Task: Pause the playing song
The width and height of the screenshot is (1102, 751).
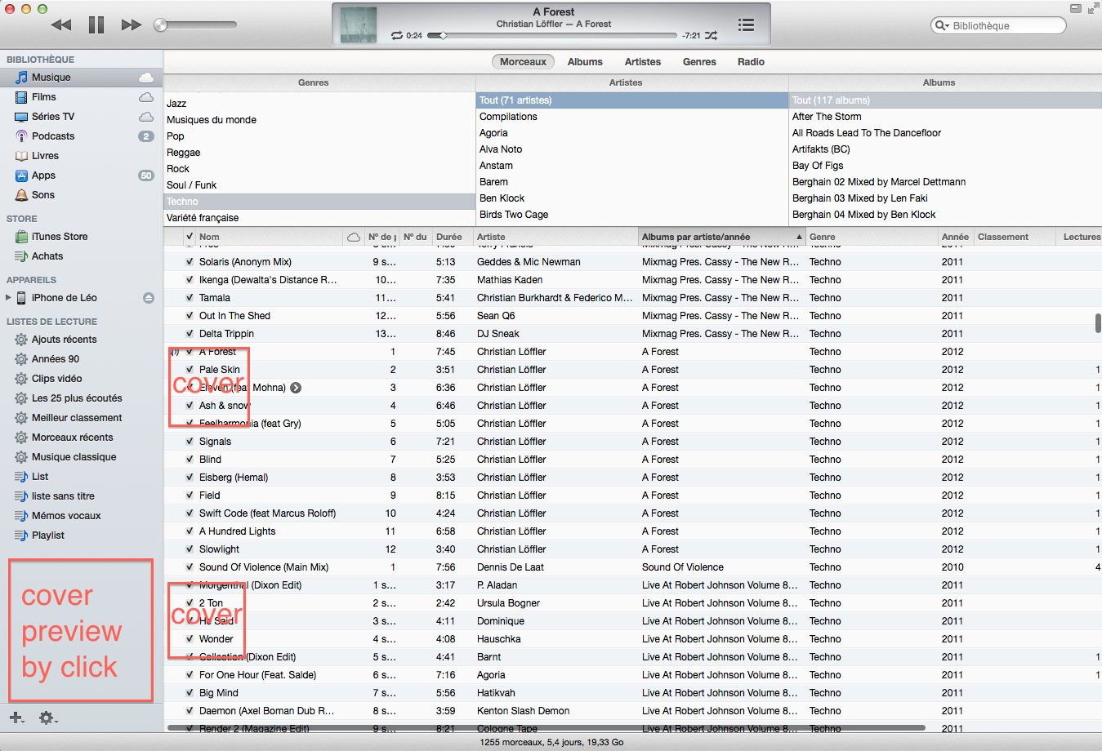Action: pos(96,24)
